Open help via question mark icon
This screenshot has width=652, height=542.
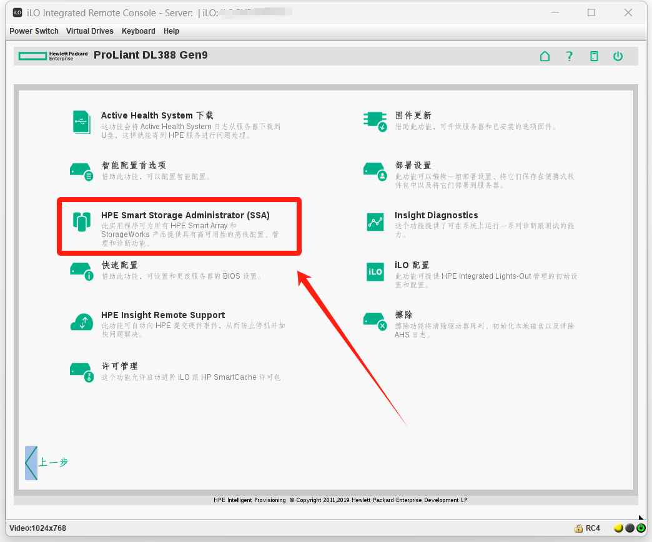tap(569, 56)
